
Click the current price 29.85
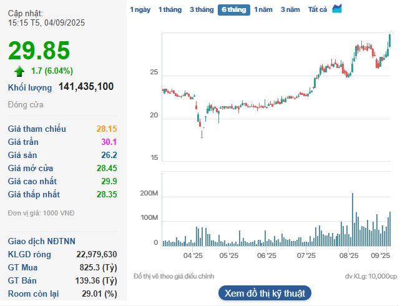point(39,51)
